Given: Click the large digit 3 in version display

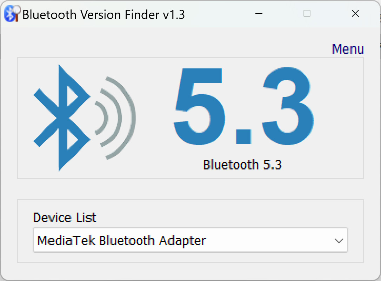Looking at the screenshot, I should (288, 106).
